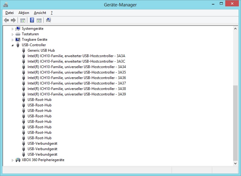Screen dimensions: 241x176
Task: Click the plug icon beside the 3A3C host controller
Action: tap(24, 61)
